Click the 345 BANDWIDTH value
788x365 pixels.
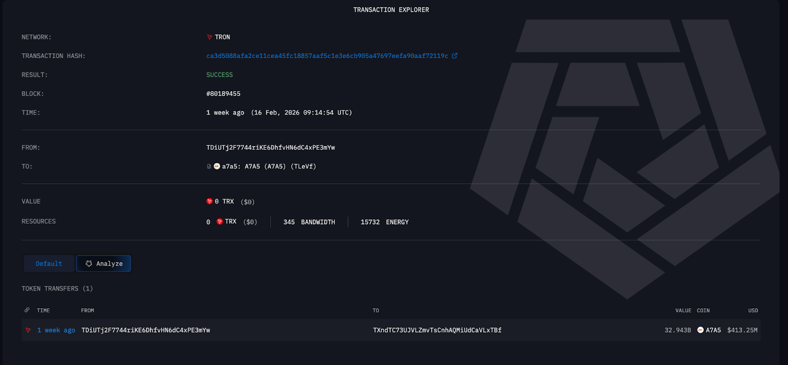[x=309, y=222]
